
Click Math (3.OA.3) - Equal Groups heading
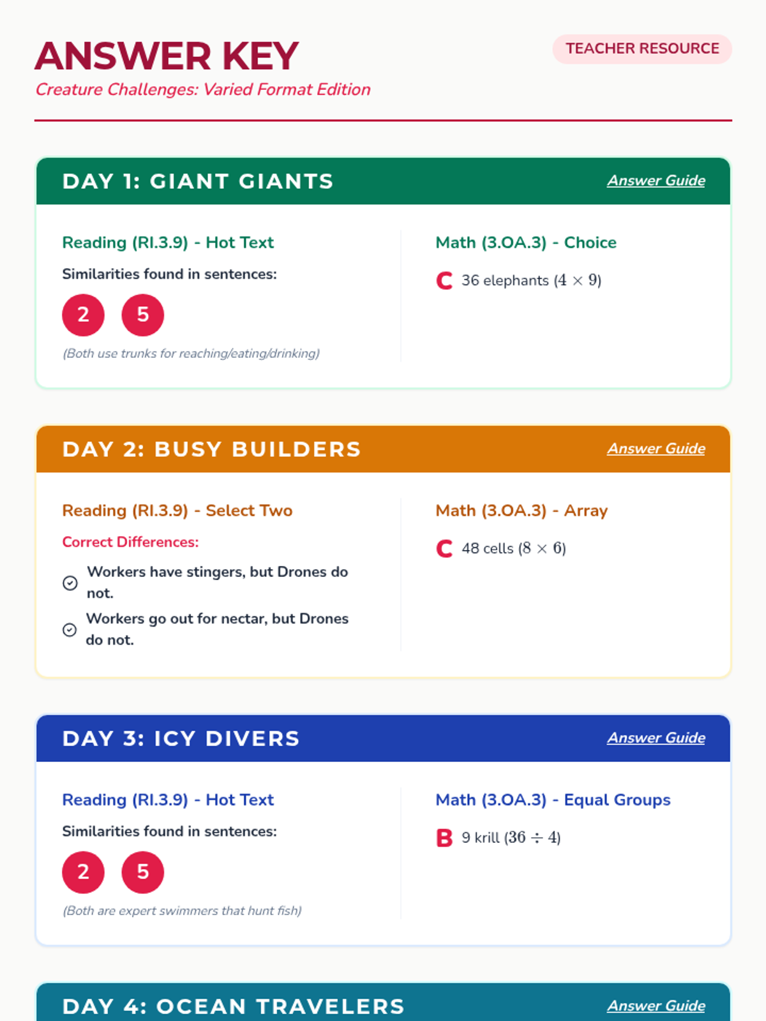click(553, 800)
